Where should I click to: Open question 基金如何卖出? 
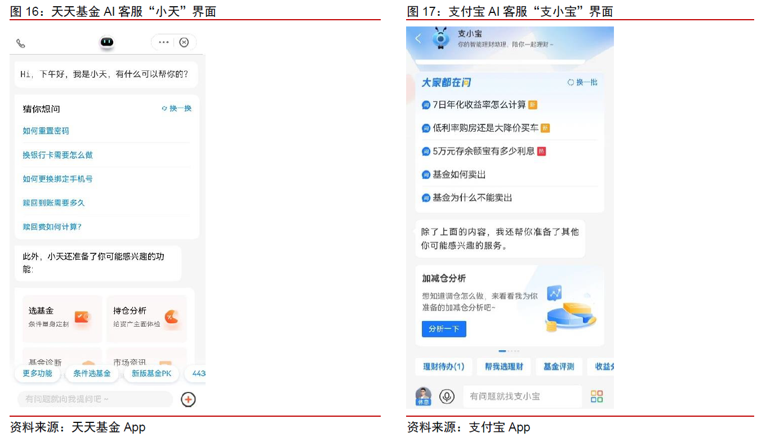[458, 175]
